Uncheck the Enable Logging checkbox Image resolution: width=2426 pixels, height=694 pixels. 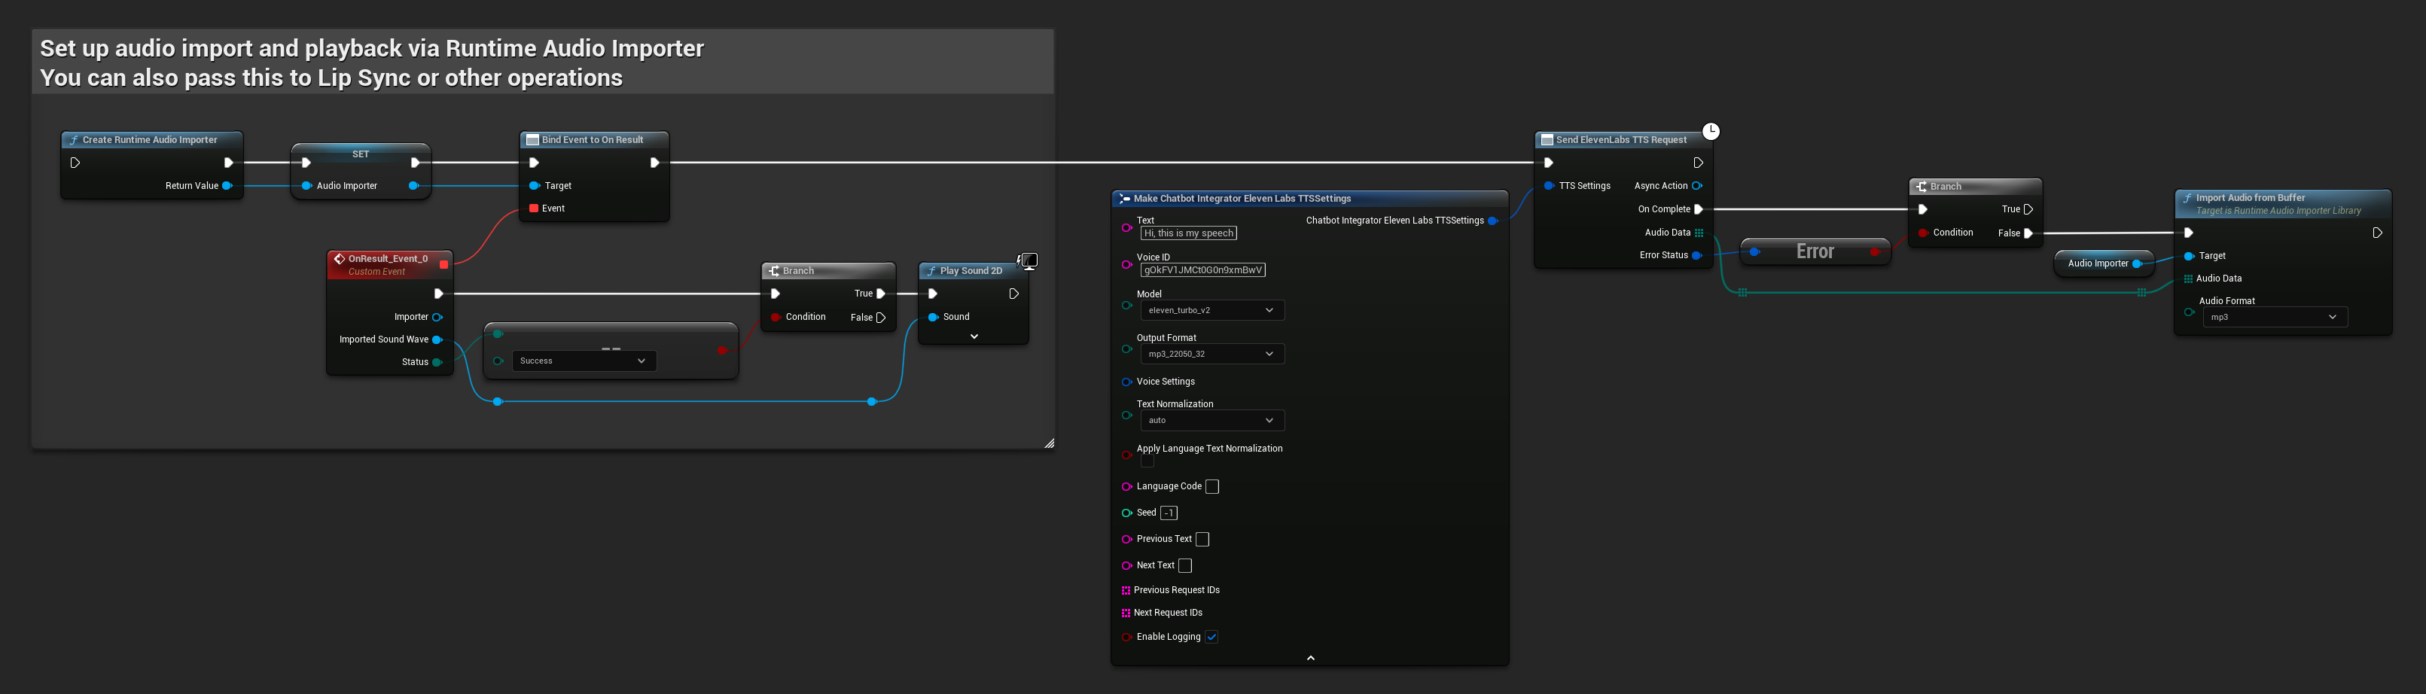pyautogui.click(x=1212, y=637)
